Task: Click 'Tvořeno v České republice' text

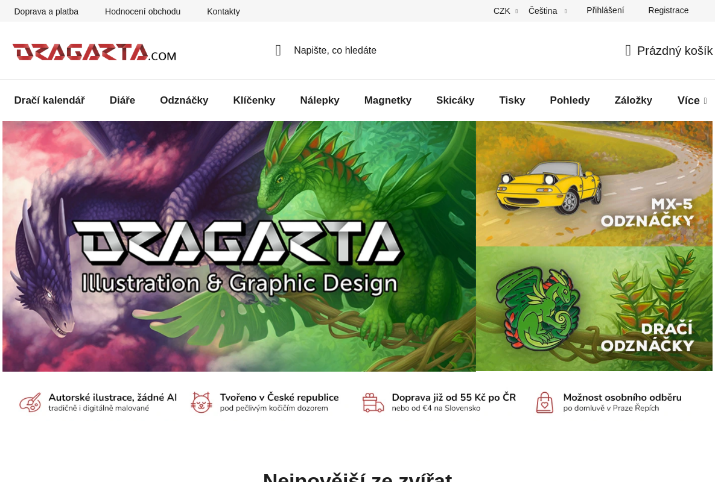Action: tap(279, 398)
